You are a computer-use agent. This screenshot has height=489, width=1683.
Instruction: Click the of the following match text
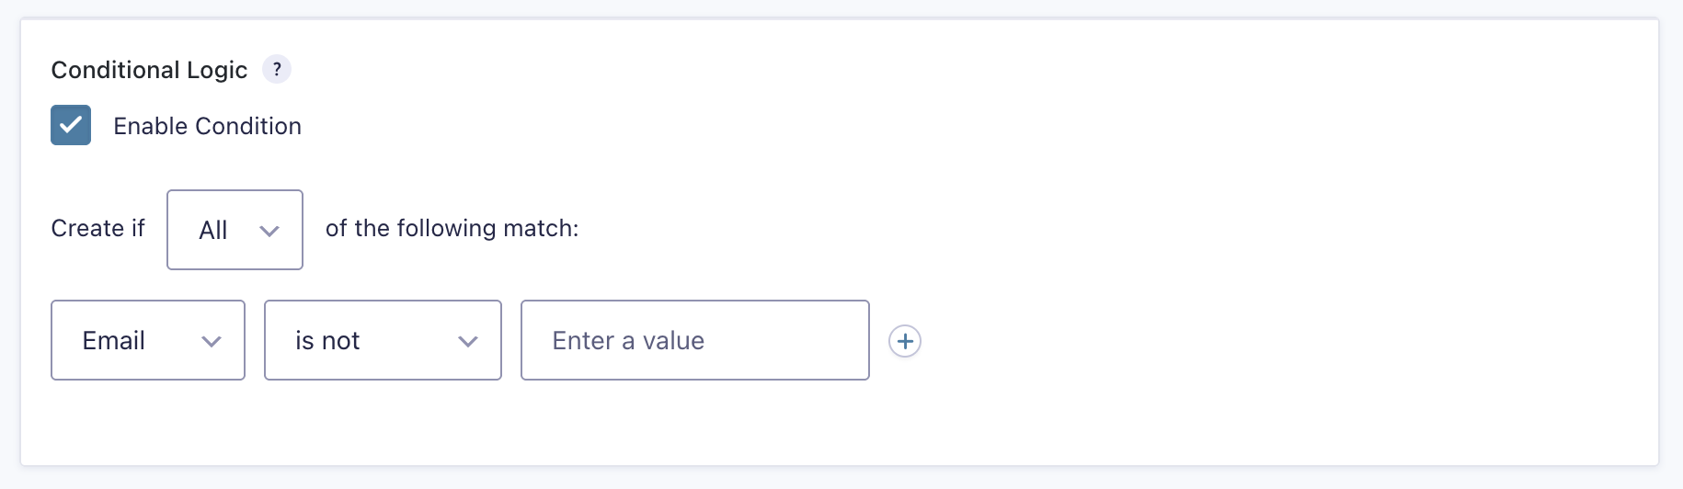click(452, 228)
